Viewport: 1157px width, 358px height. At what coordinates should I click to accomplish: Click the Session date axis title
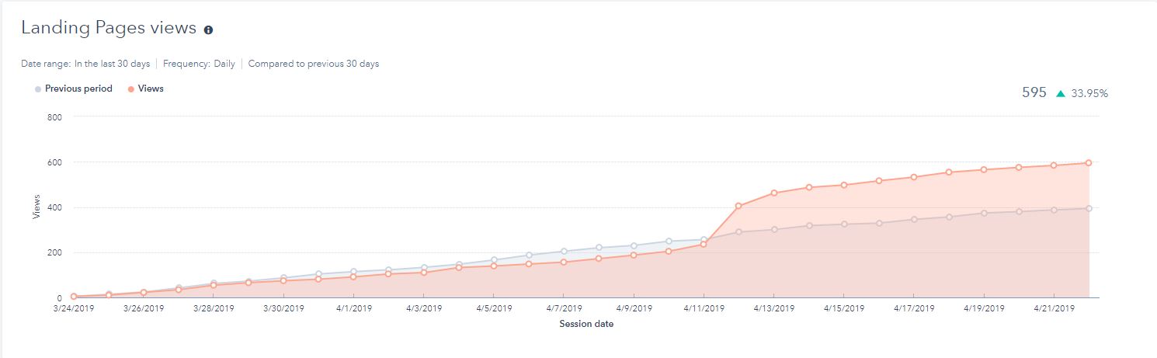click(586, 324)
